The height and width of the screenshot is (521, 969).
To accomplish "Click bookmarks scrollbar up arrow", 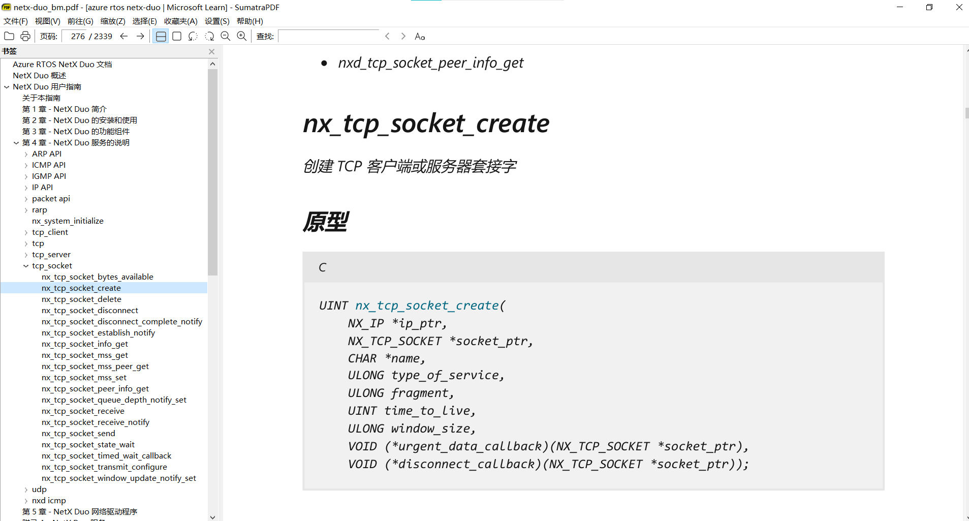I will pos(212,64).
